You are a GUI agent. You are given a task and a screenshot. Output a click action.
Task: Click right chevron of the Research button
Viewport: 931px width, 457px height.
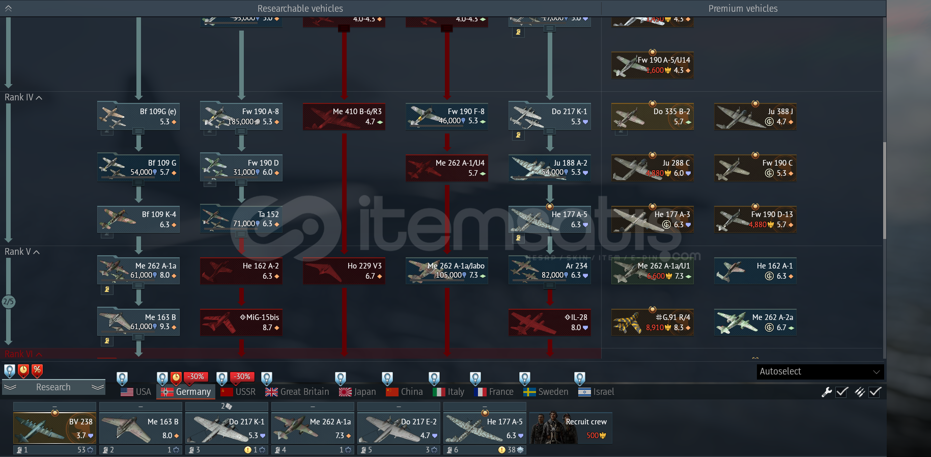coord(97,387)
